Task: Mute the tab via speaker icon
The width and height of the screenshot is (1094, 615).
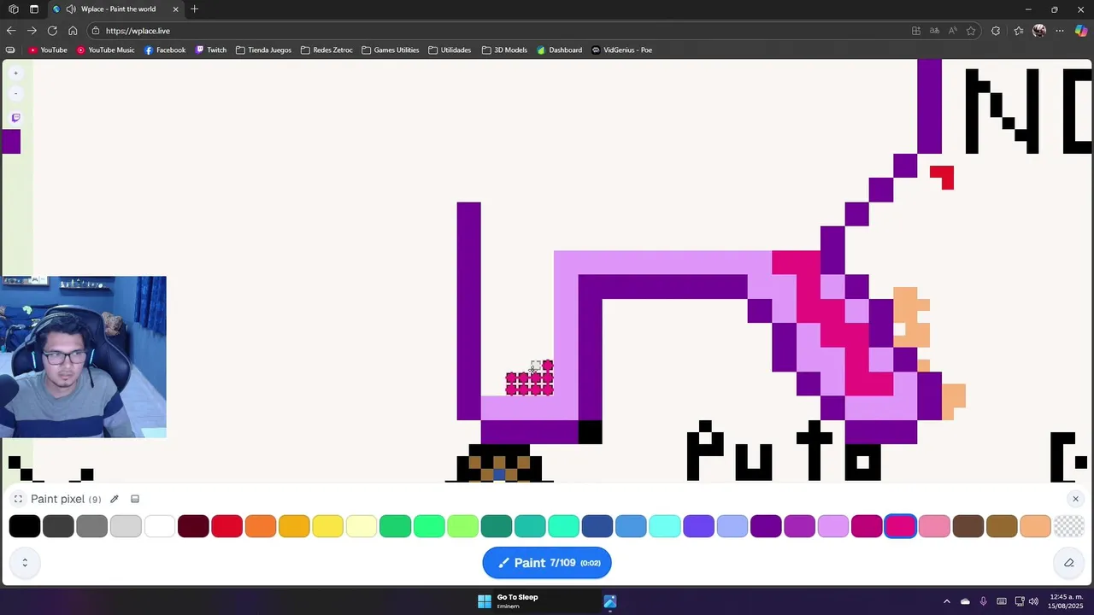Action: (x=71, y=9)
